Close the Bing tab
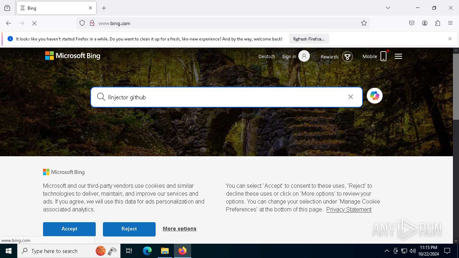Screen dimensions: 459x258 [x=90, y=8]
